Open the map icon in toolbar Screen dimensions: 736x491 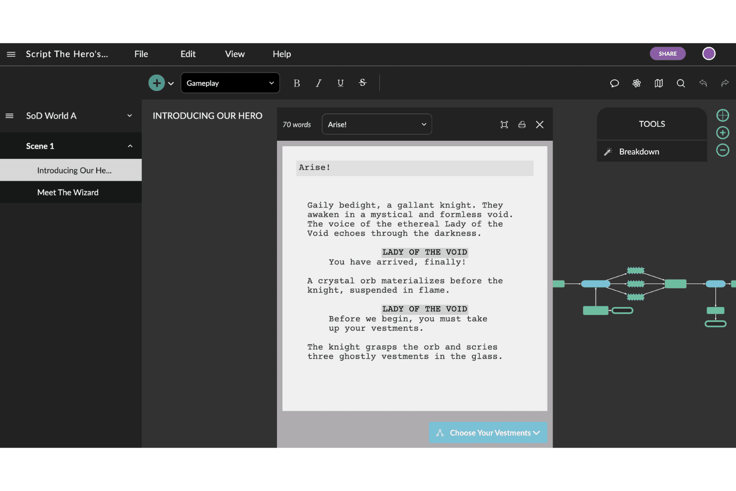point(659,83)
